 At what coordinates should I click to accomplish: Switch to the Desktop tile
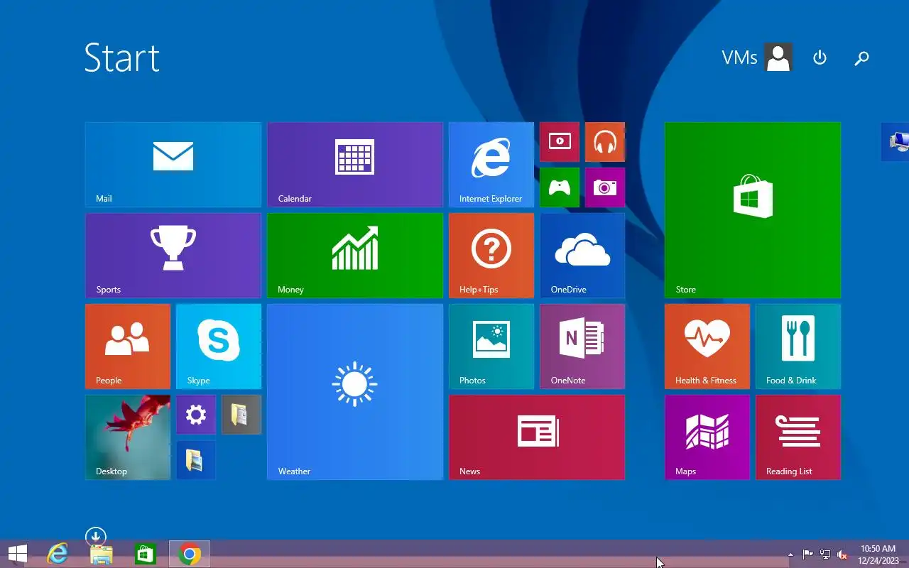[128, 437]
